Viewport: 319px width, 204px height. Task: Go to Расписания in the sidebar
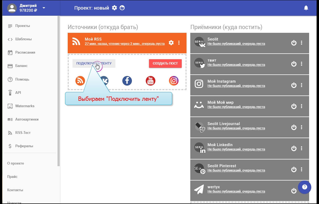pyautogui.click(x=25, y=53)
